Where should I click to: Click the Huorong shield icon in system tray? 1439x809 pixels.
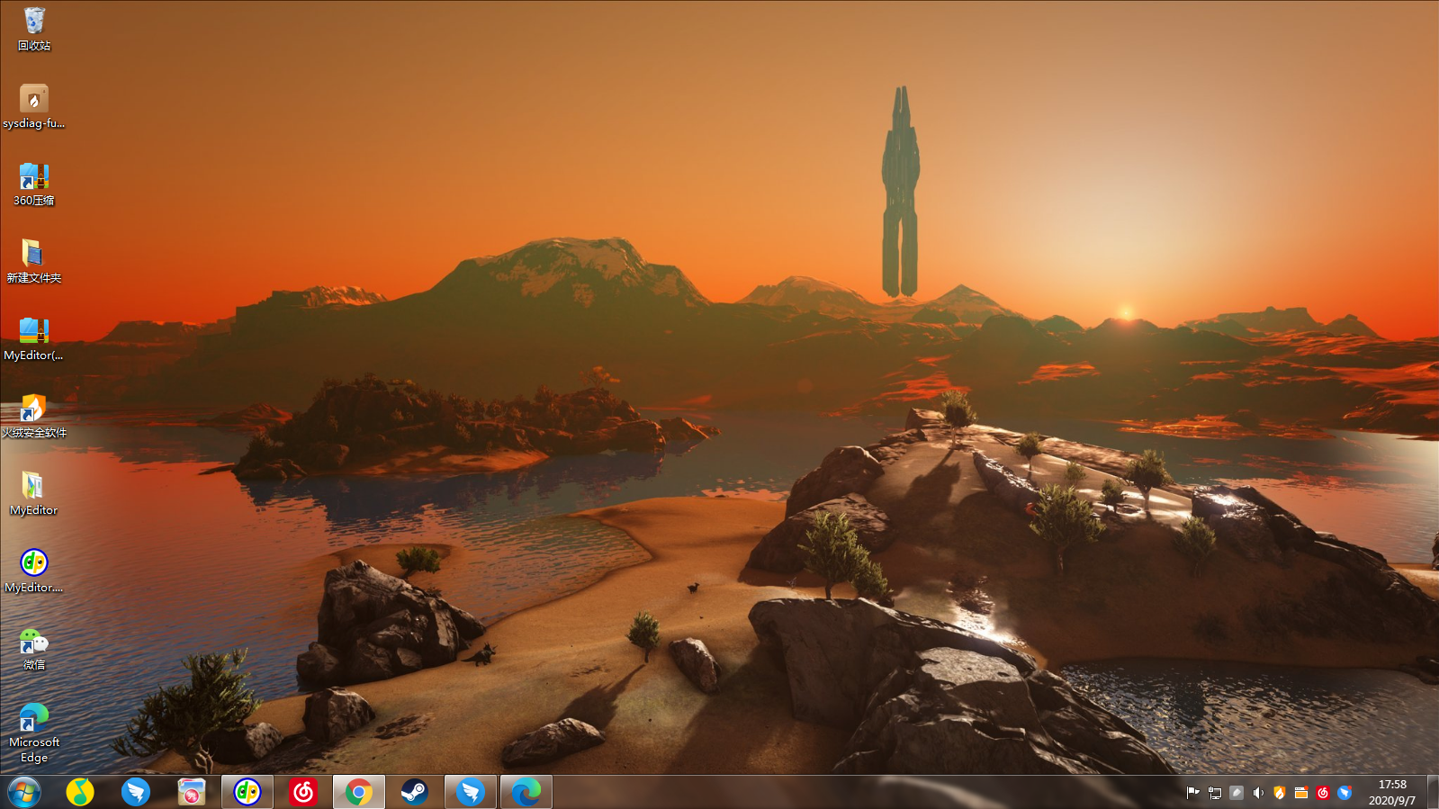tap(1280, 793)
